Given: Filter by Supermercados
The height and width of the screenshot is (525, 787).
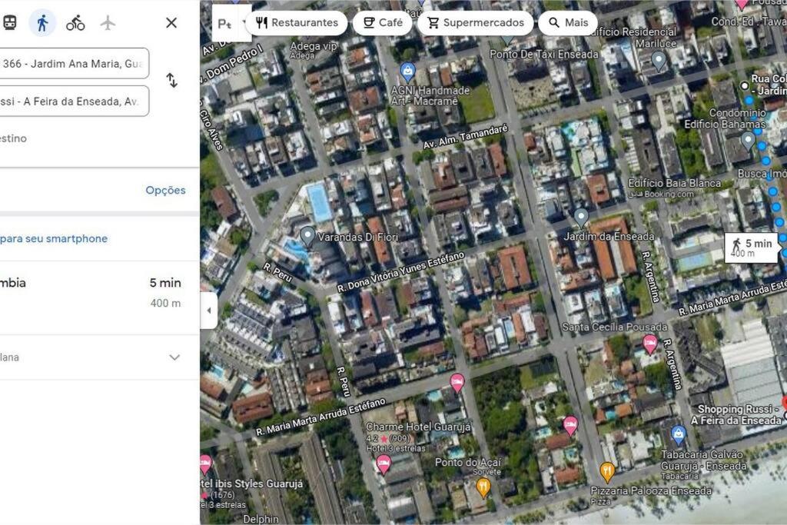Looking at the screenshot, I should point(475,22).
